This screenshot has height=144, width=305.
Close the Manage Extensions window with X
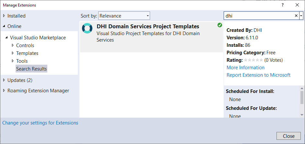tap(297, 5)
